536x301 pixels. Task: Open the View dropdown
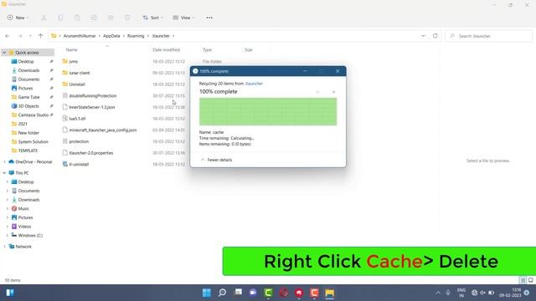click(183, 18)
